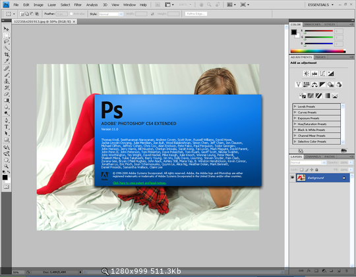
Task: Expand Hue/Saturation Presets list
Action: pos(295,124)
